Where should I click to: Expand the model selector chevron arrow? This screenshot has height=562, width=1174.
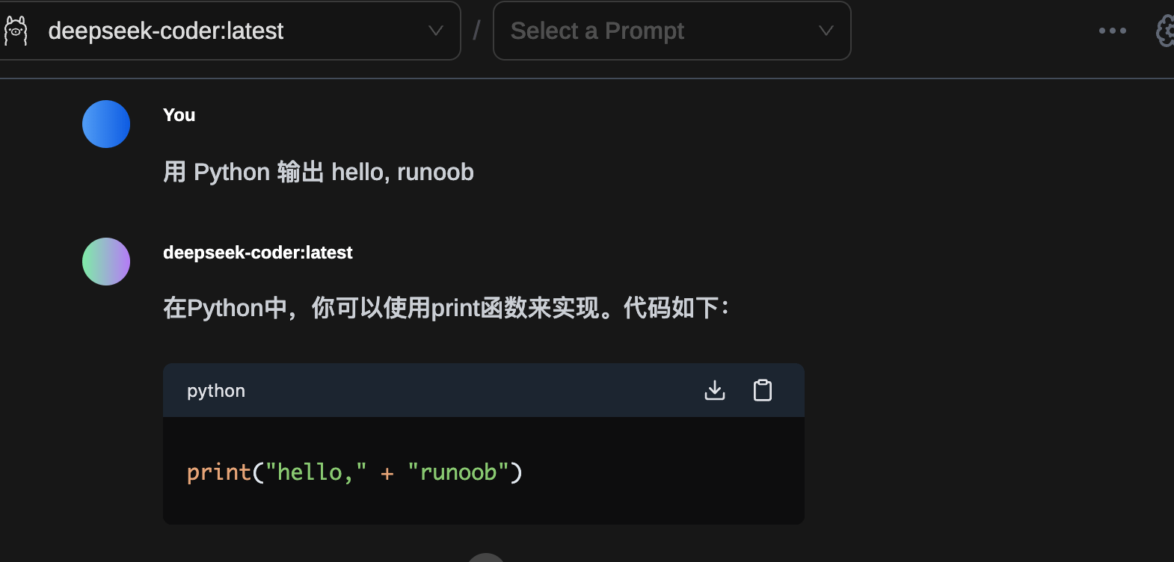(435, 31)
